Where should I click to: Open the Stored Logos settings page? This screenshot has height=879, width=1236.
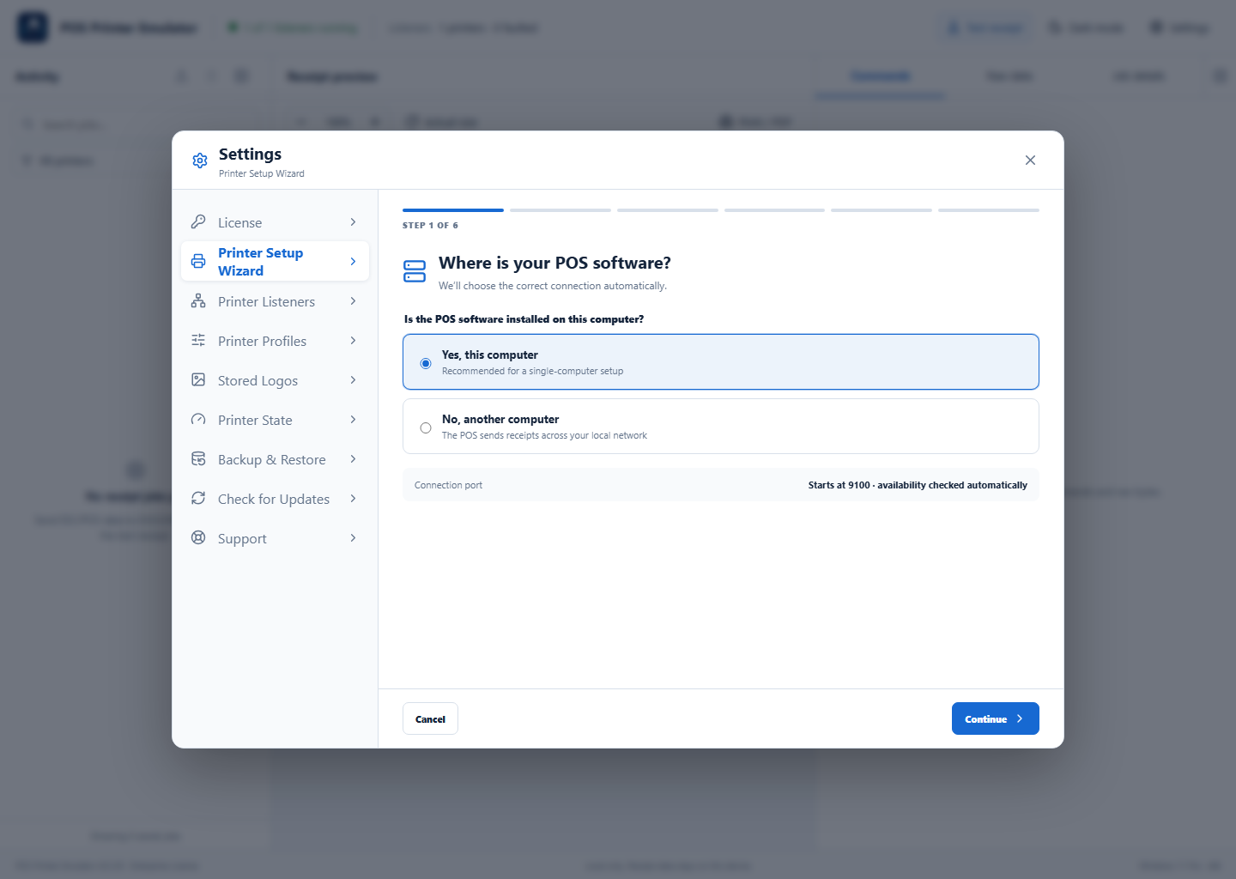275,380
